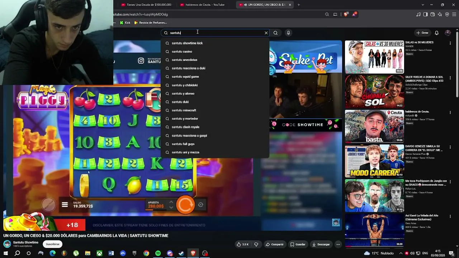459x258 pixels.
Task: Click the Descargar download button
Action: click(321, 244)
